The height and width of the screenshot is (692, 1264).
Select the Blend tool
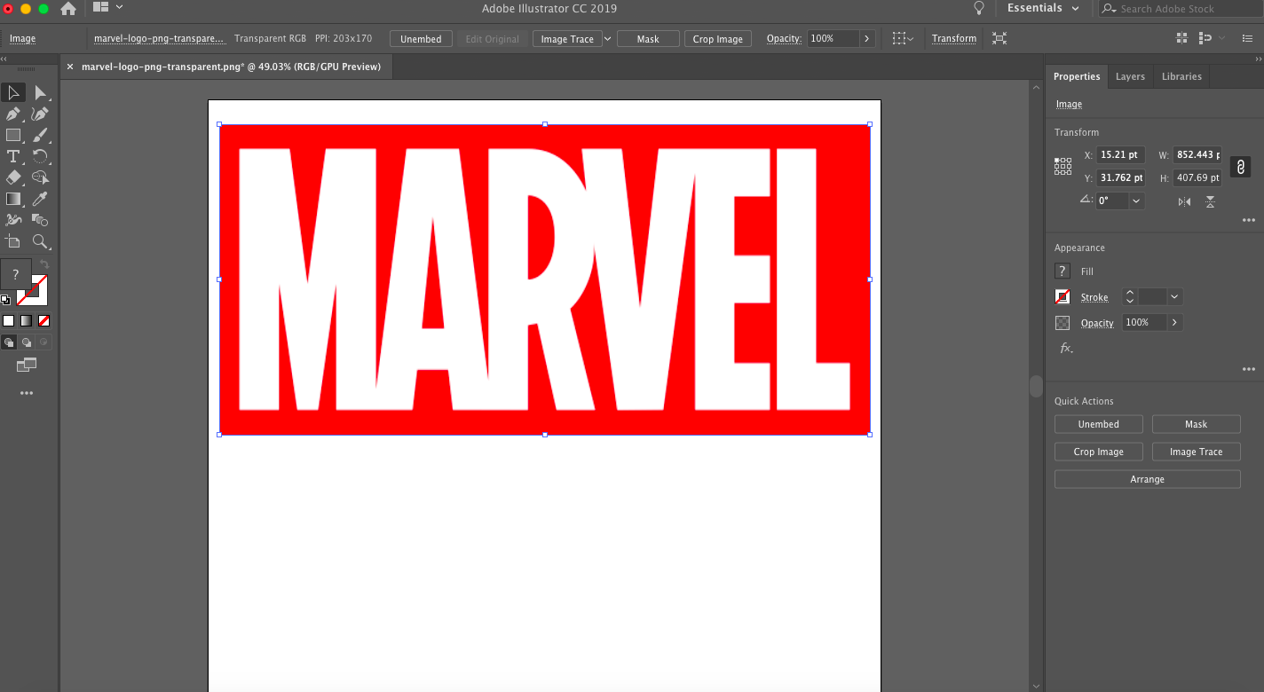point(40,220)
